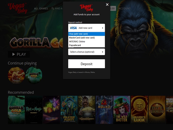Expand the Deposit method dropdown

[x=86, y=28]
